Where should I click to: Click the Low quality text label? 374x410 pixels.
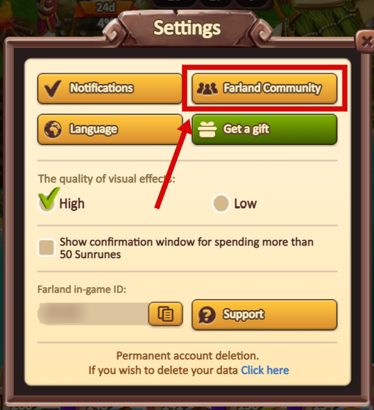click(246, 203)
